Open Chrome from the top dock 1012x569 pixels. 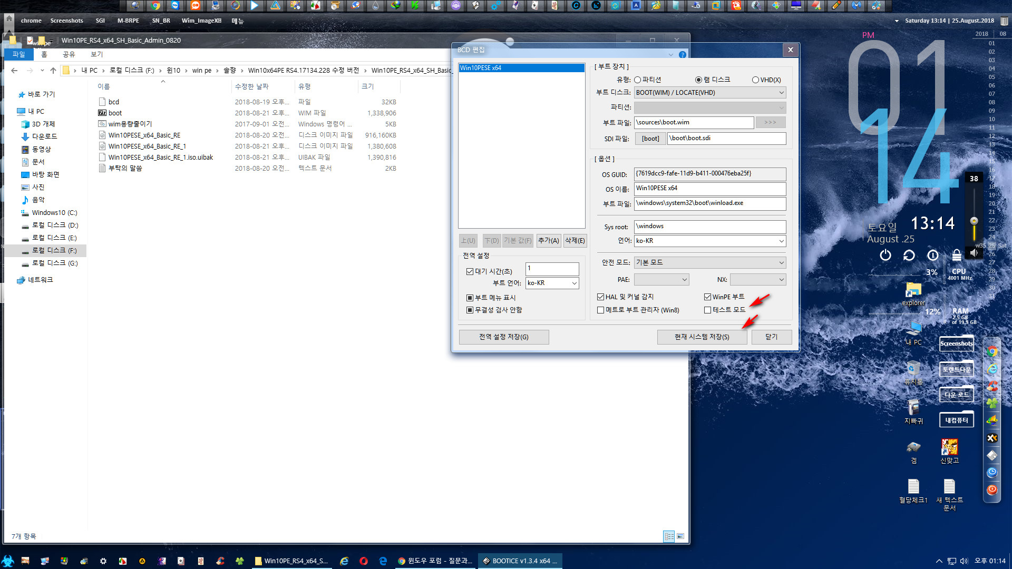(155, 6)
